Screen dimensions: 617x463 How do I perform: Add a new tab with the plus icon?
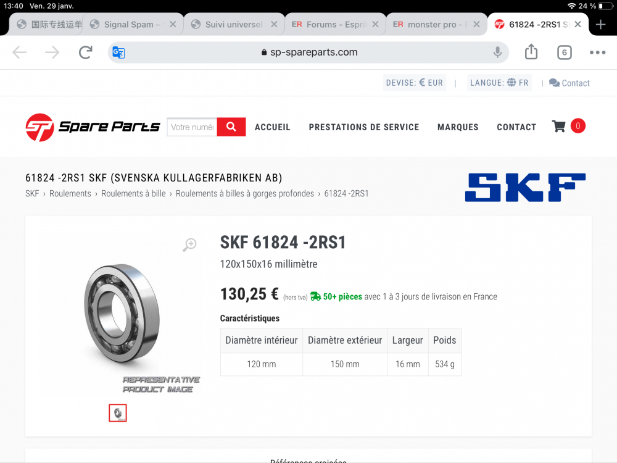pos(600,25)
